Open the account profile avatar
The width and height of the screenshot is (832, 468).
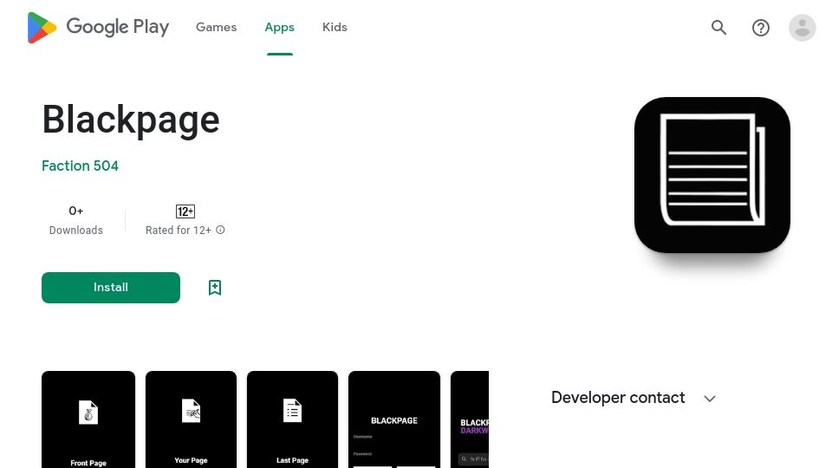pyautogui.click(x=803, y=28)
